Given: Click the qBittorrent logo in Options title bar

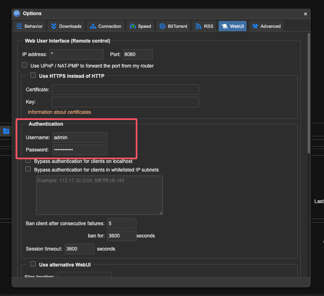Looking at the screenshot, I should (x=17, y=14).
